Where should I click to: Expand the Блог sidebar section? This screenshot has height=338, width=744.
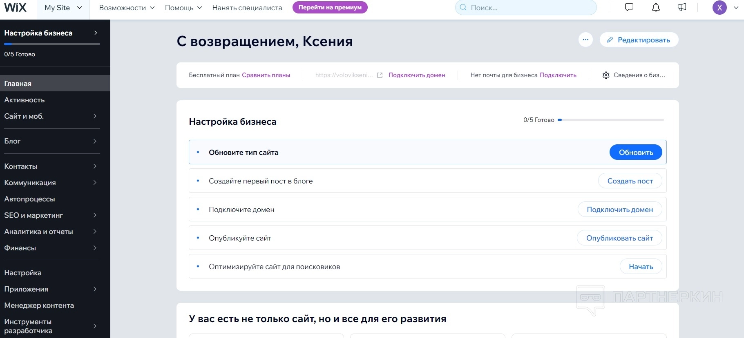[51, 141]
